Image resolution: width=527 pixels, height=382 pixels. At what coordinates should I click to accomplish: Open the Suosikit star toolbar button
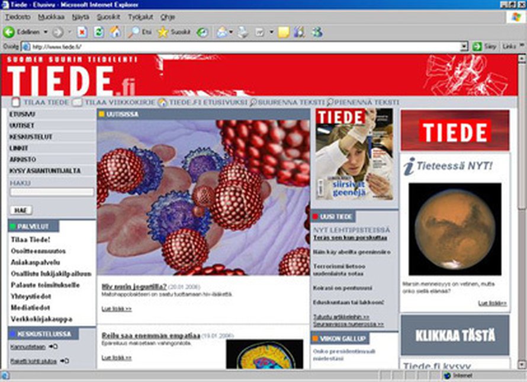(x=174, y=33)
